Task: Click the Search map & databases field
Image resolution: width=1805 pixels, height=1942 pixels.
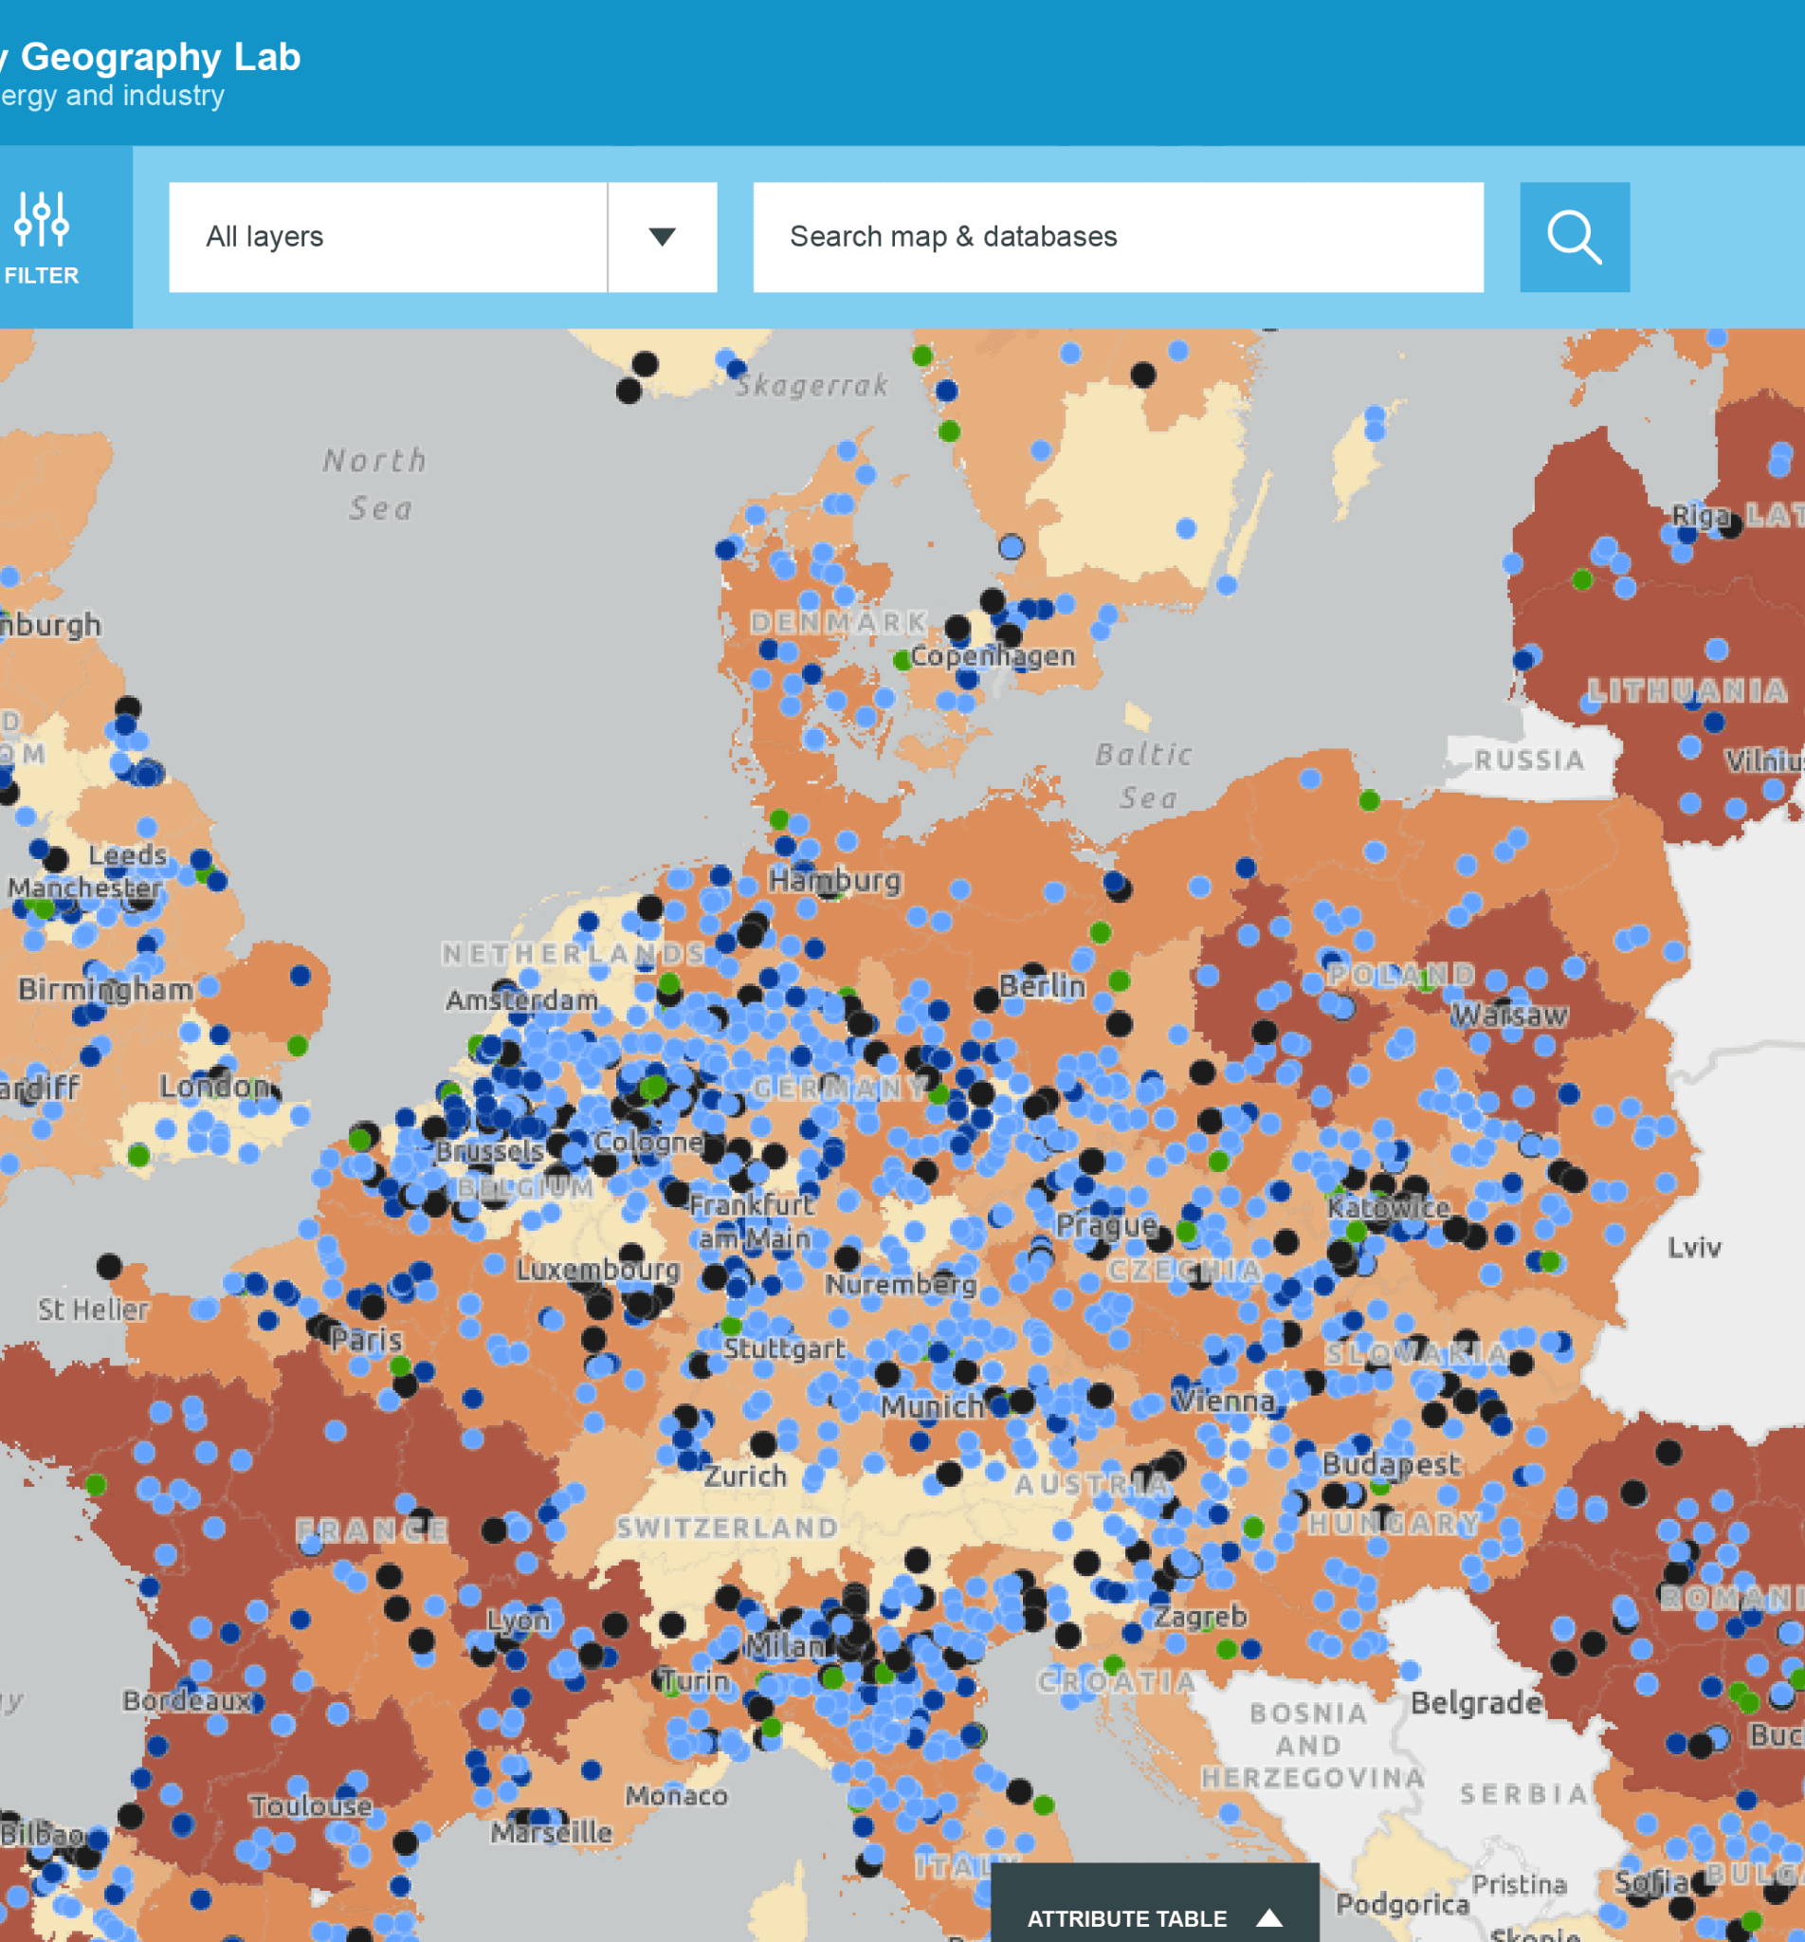Action: pyautogui.click(x=1118, y=237)
